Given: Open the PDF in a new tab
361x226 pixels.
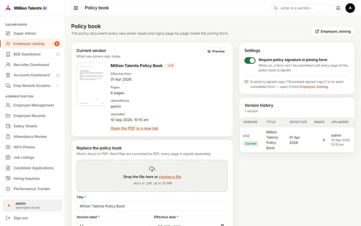Looking at the screenshot, I should tap(134, 128).
